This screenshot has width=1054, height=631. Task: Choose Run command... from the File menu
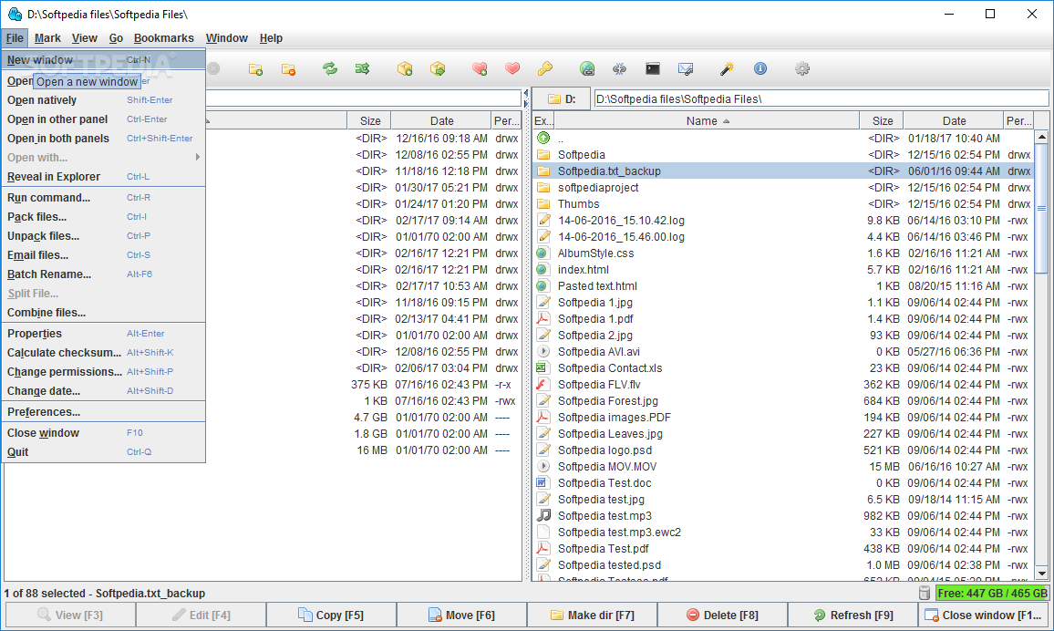tap(104, 198)
